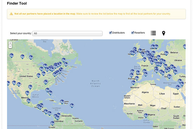Switch to list view icon
Viewport: 193px width, 129px height.
pos(153,33)
